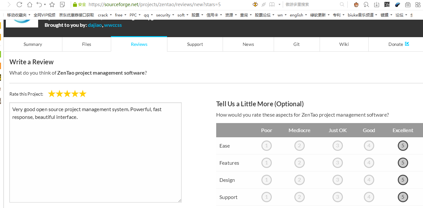Click the ZenTao project logo thumbnail
Screen dimensions: 423x208
tap(22, 23)
